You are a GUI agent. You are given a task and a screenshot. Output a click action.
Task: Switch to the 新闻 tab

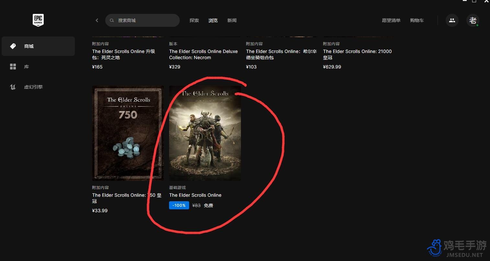tap(232, 20)
